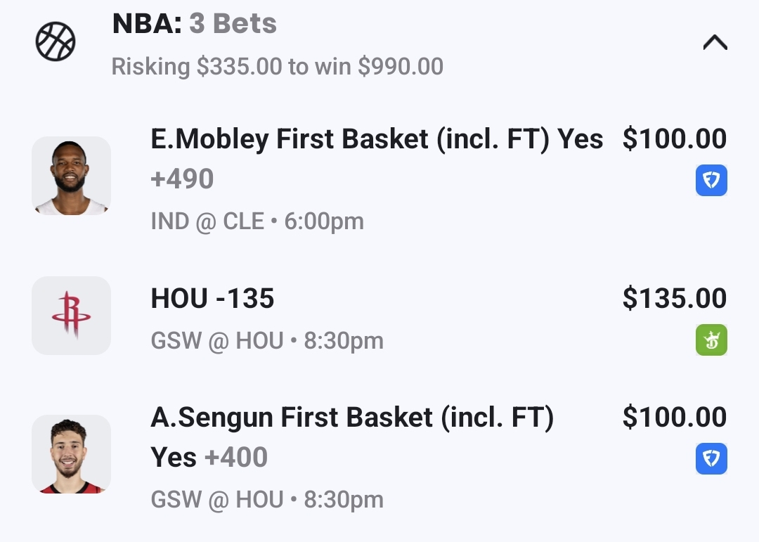Tap DraftKings icon on HOU bet
The width and height of the screenshot is (759, 542).
[711, 340]
